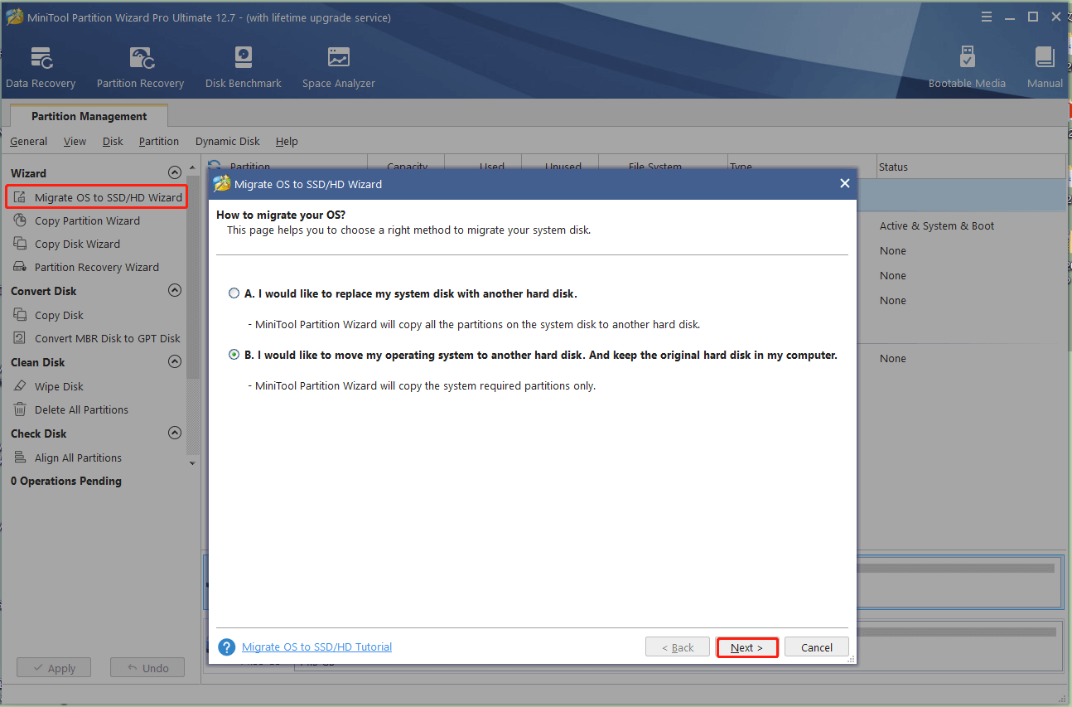This screenshot has height=707, width=1072.
Task: Open the Disk menu
Action: [113, 142]
